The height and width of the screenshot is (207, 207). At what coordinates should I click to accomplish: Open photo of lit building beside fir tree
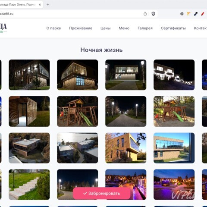tap(29, 75)
